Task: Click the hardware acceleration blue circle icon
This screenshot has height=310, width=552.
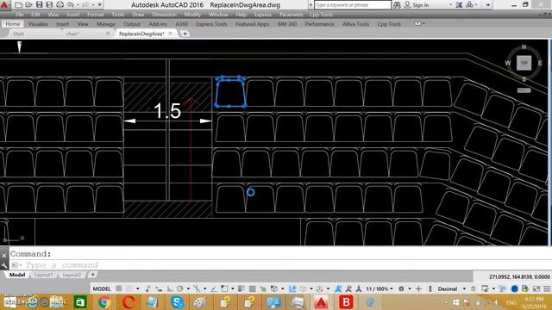Action: [x=514, y=289]
